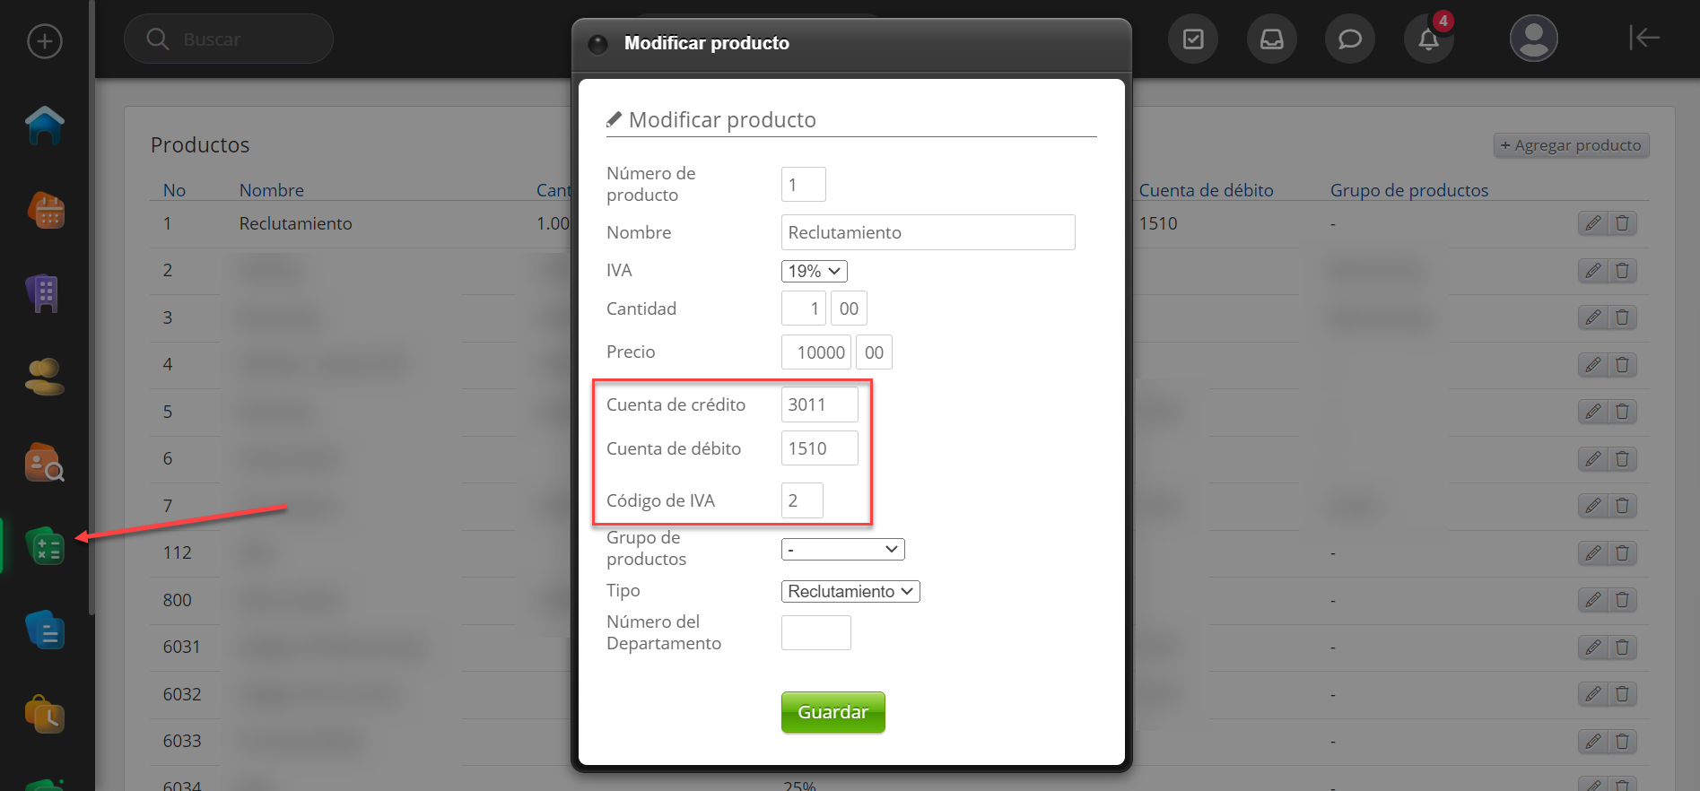Click the plus icon in sidebar

point(45,41)
